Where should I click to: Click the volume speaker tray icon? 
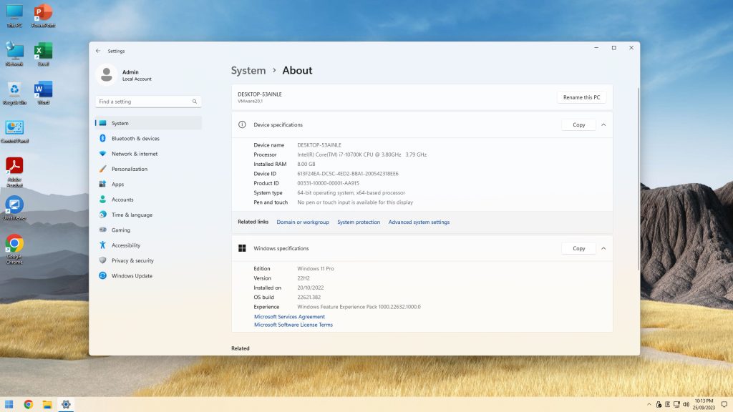point(686,405)
